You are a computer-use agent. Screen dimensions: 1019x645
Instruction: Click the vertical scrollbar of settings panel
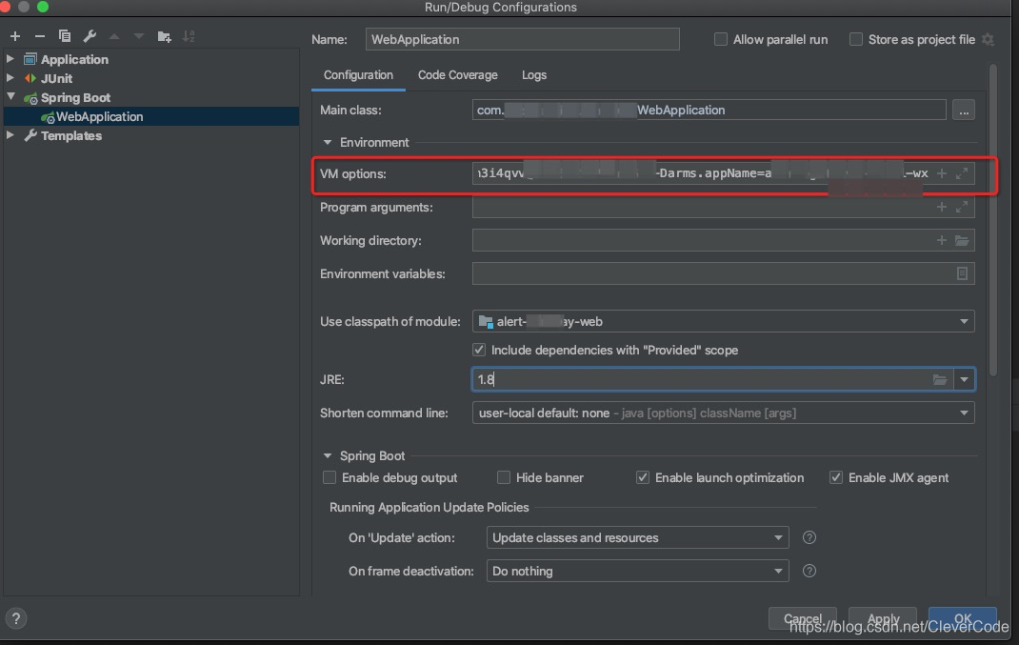pyautogui.click(x=992, y=220)
